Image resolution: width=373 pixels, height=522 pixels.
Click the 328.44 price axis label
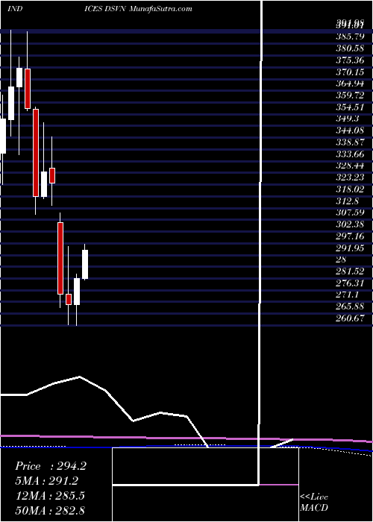[x=350, y=165]
